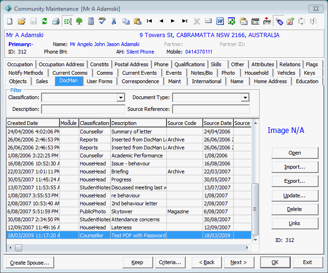Sort by the Created Date column header
Screen dimensions: 328x273
(33, 123)
